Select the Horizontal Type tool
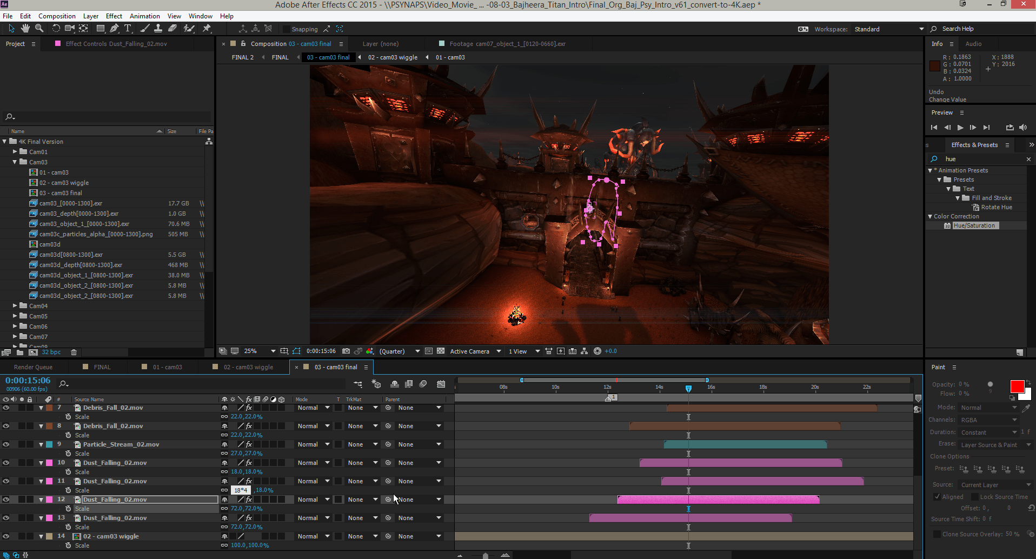 (128, 28)
